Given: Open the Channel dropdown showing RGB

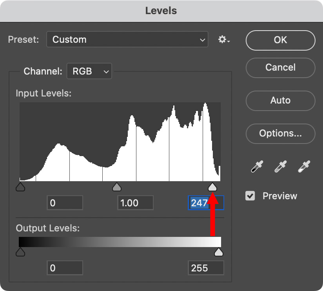Looking at the screenshot, I should 89,71.
